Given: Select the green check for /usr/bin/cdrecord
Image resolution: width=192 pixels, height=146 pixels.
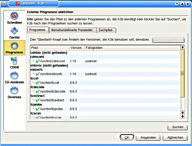Looking at the screenshot, I should pyautogui.click(x=38, y=61).
